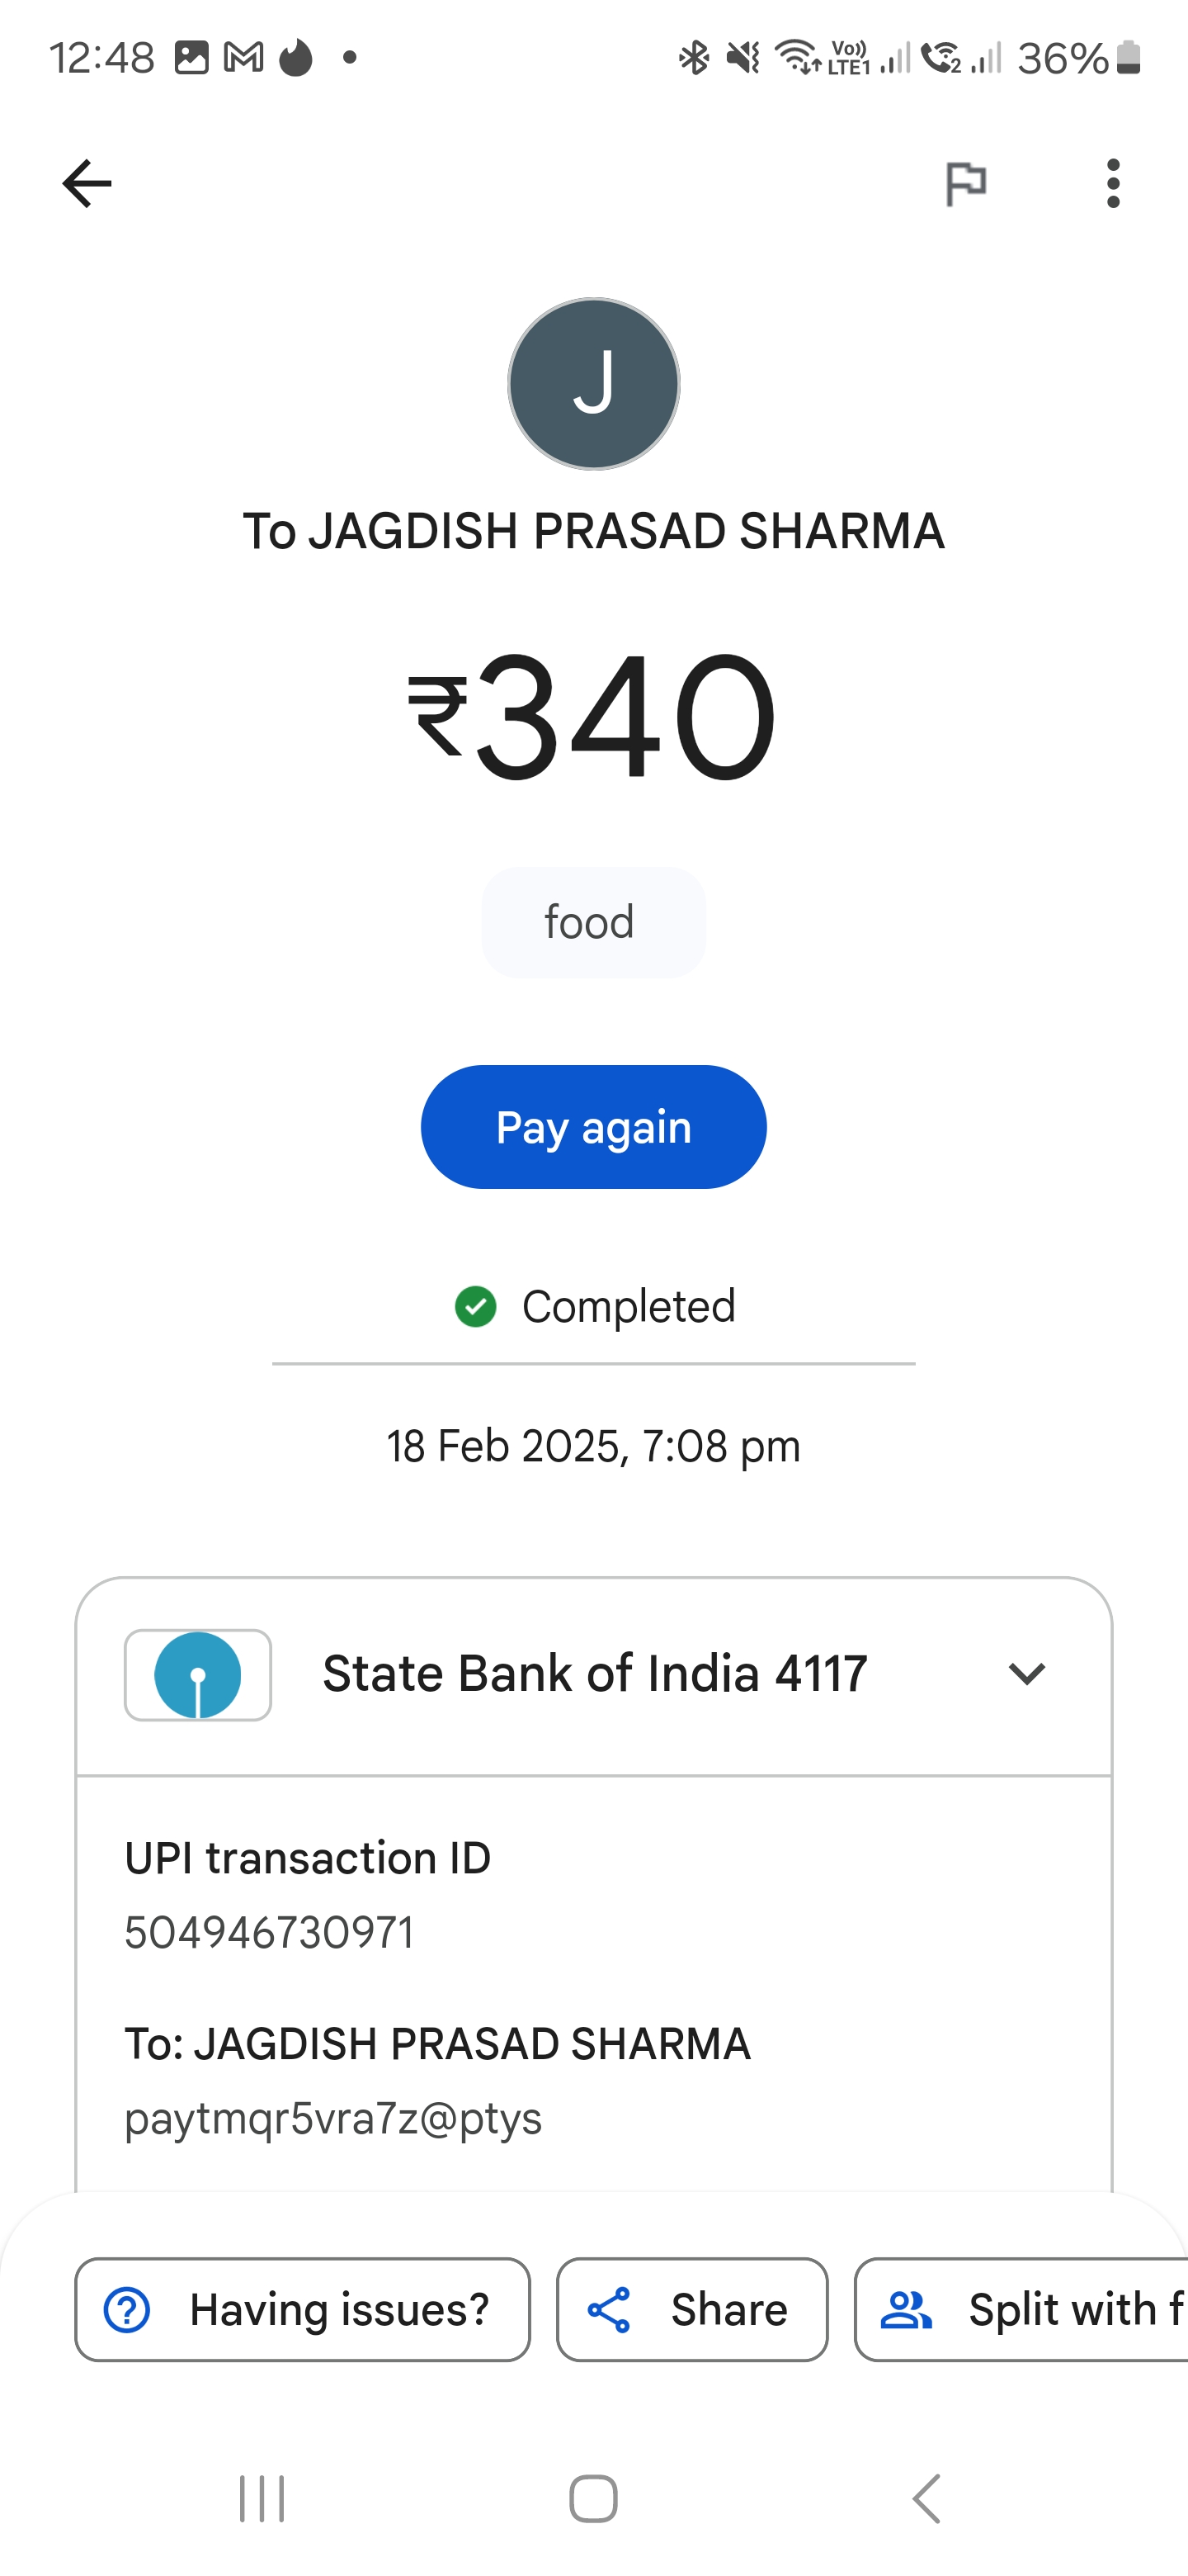Tap the Share button

(x=692, y=2309)
